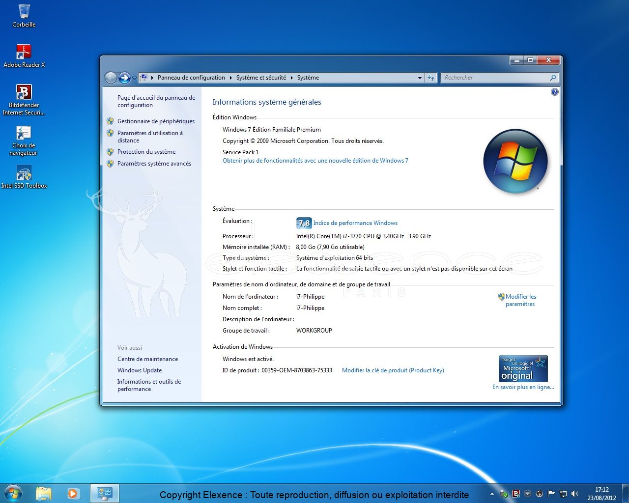Click the address bar refresh button
This screenshot has width=629, height=503.
[431, 78]
